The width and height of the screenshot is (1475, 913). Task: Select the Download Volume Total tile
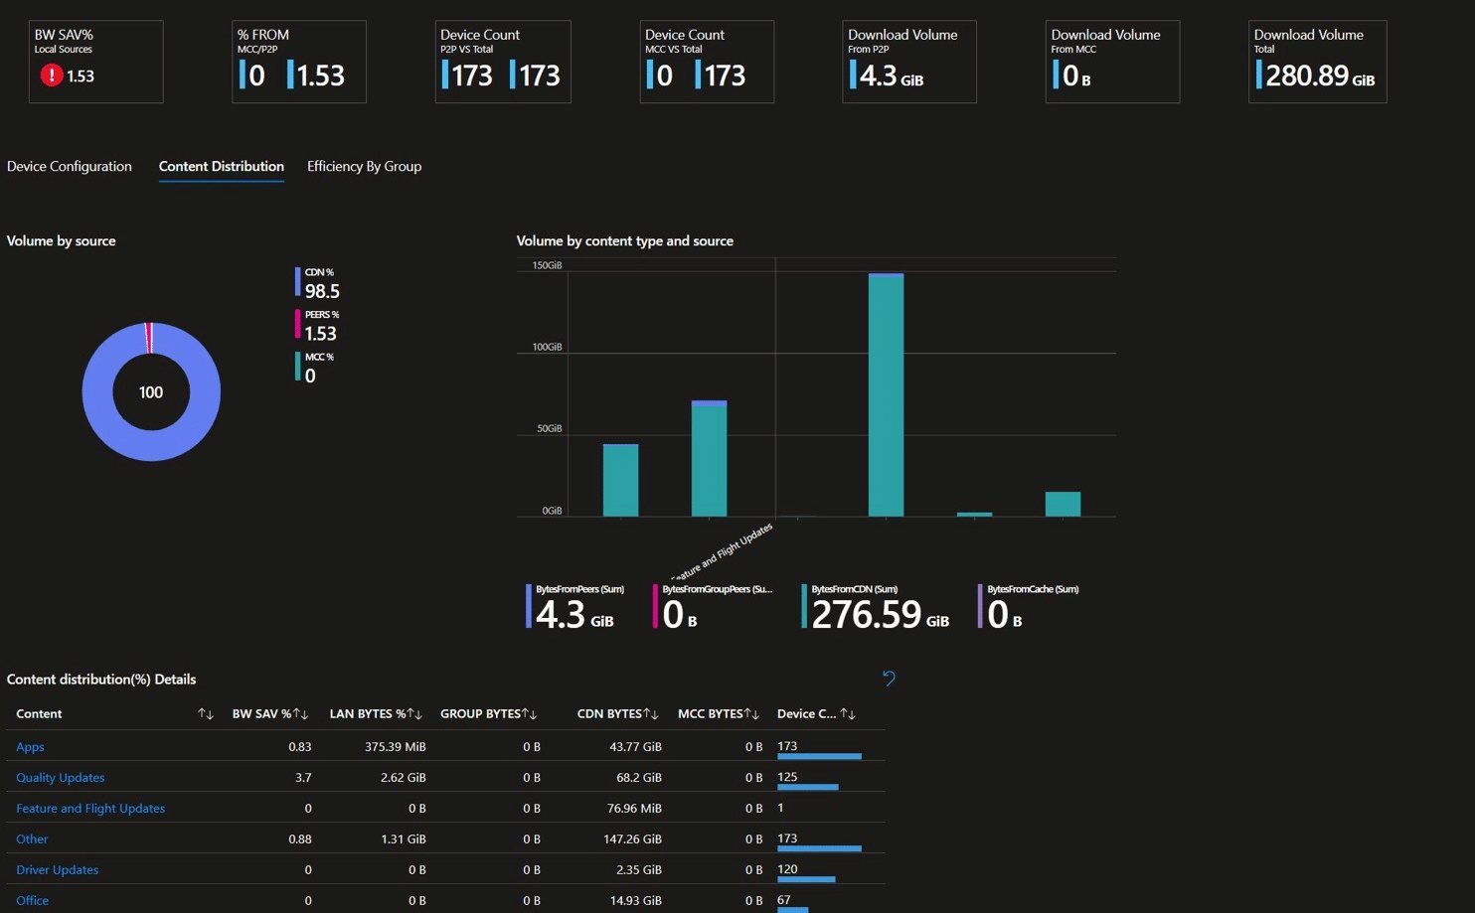pos(1317,62)
